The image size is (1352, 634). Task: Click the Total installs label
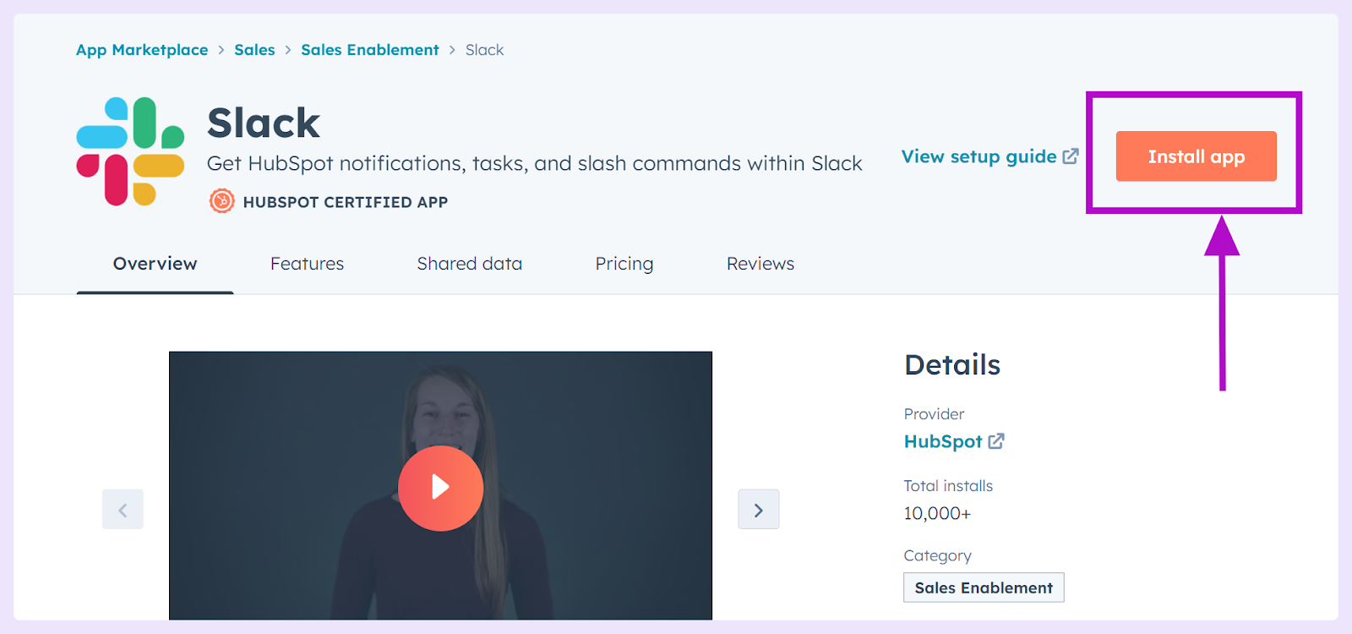click(948, 486)
